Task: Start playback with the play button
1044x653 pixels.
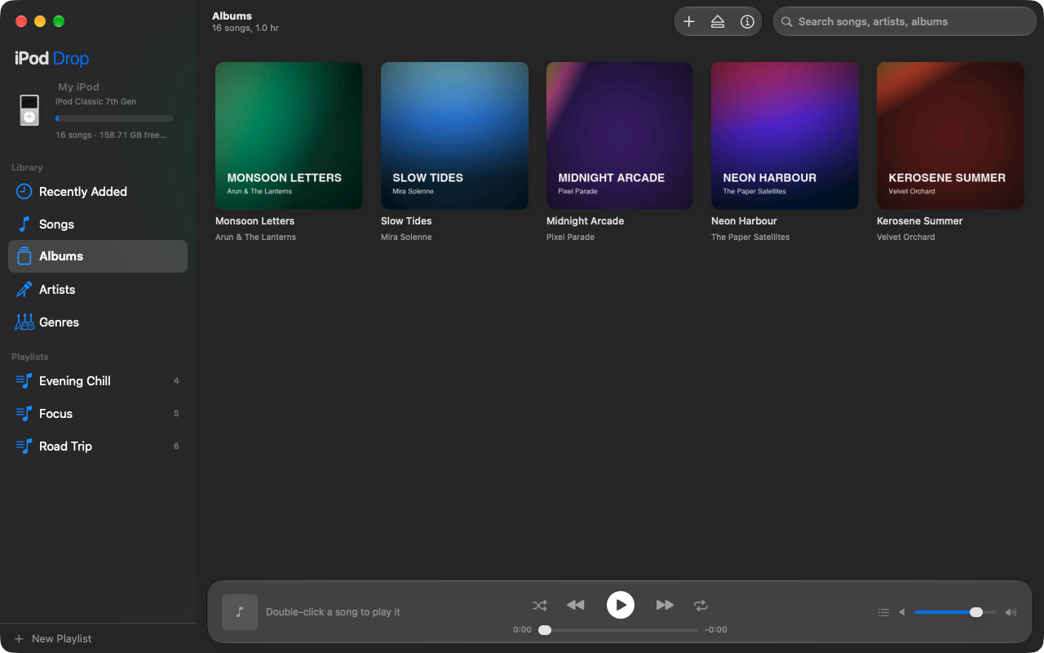Action: click(x=621, y=605)
